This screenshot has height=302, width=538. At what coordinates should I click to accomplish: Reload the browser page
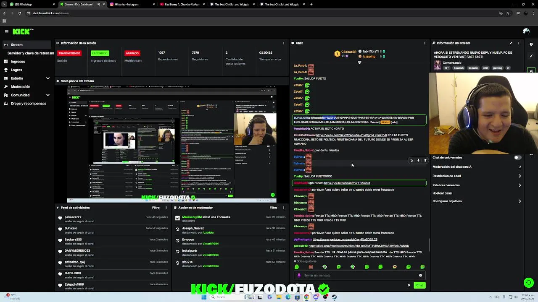(x=19, y=13)
